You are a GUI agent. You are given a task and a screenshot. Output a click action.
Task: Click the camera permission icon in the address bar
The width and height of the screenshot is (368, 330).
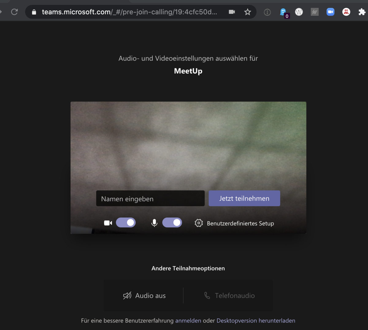(x=232, y=12)
